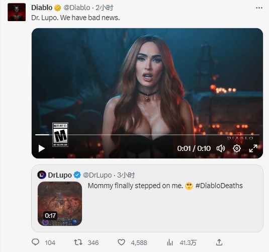The image size is (269, 252).
Task: Retweet the post using repost icon
Action: [x=78, y=242]
